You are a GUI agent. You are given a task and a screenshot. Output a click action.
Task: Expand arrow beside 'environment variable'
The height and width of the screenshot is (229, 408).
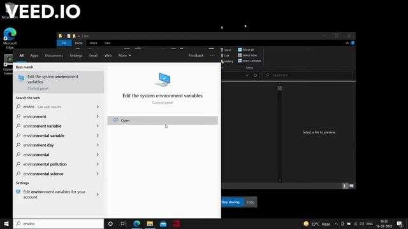98,126
